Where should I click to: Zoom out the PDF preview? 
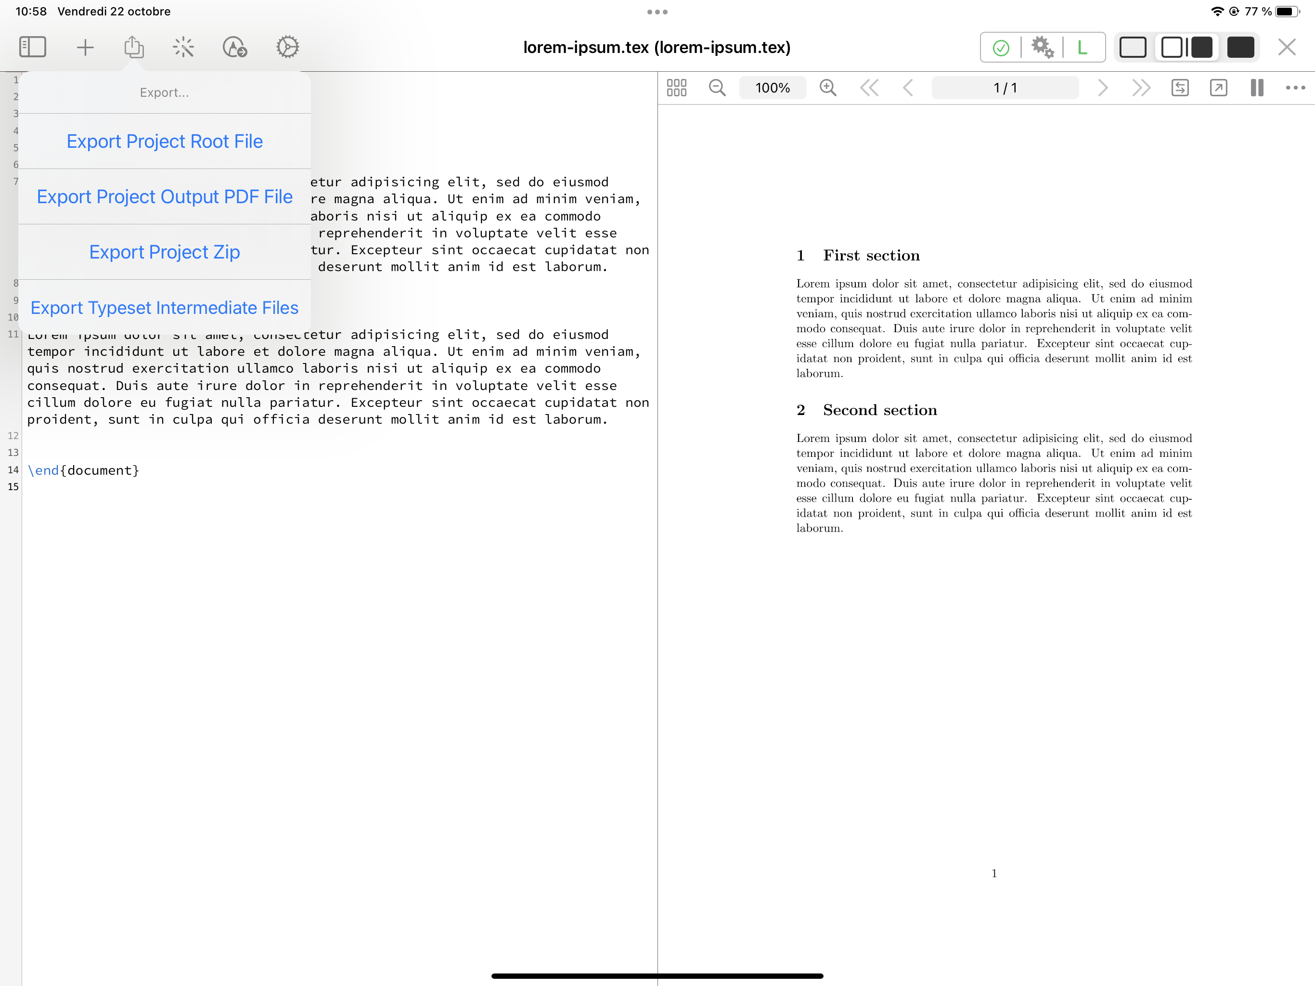click(718, 88)
